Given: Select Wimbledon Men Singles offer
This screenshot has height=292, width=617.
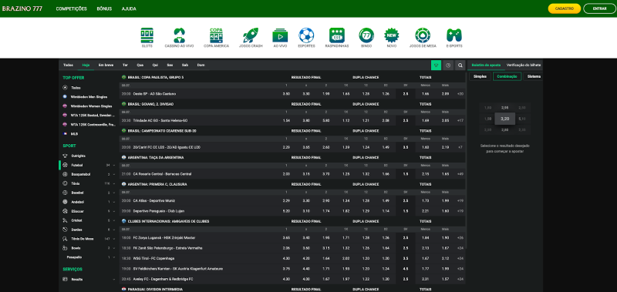Looking at the screenshot, I should (x=89, y=96).
